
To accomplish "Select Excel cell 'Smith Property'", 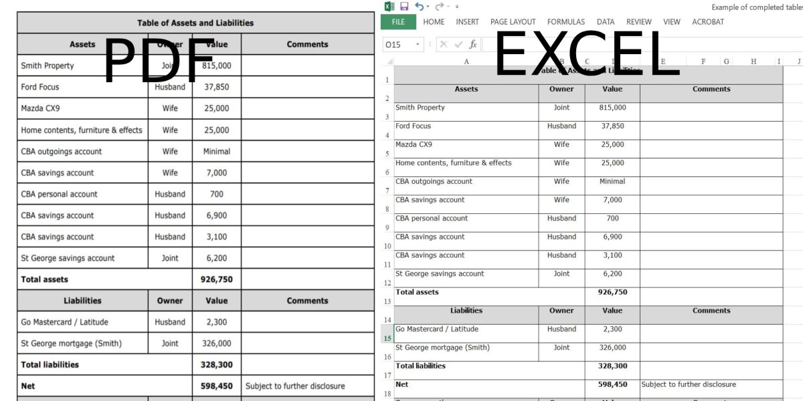I will pos(466,112).
